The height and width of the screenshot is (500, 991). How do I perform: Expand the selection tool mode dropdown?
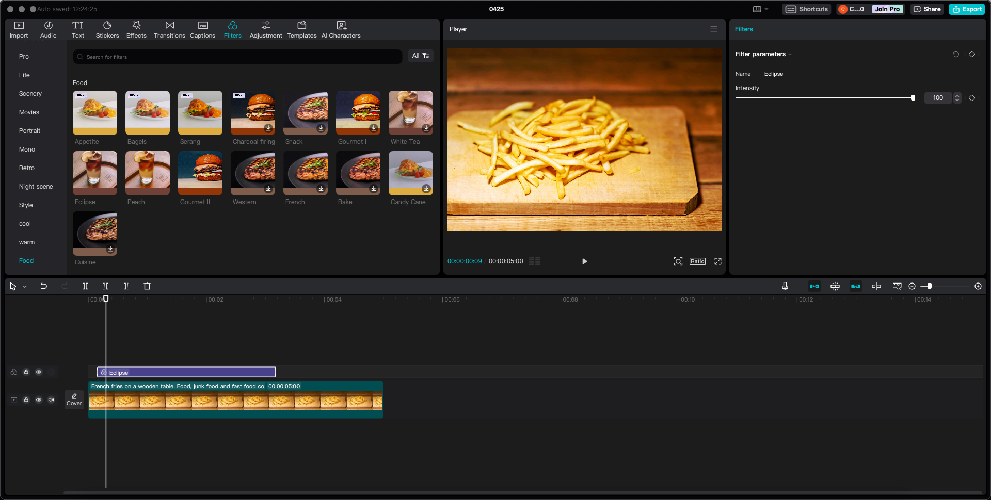[24, 287]
